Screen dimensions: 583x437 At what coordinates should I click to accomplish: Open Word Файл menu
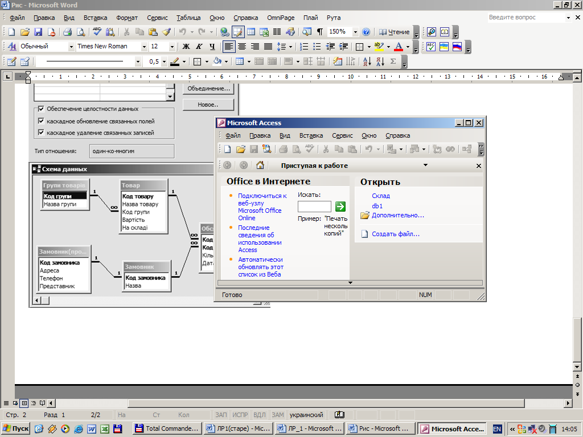[x=17, y=18]
